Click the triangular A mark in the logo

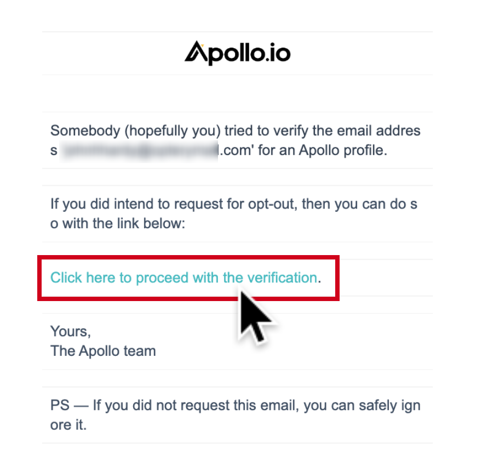[196, 51]
